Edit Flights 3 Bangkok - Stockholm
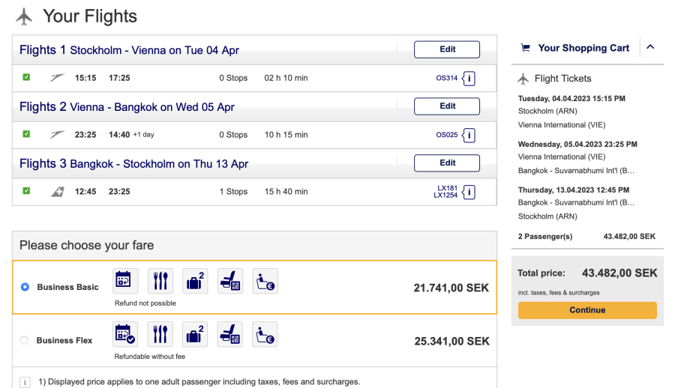The height and width of the screenshot is (388, 675). (x=447, y=163)
